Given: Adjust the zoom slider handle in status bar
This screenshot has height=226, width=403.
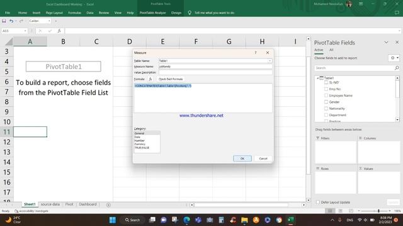Looking at the screenshot, I should 378,211.
